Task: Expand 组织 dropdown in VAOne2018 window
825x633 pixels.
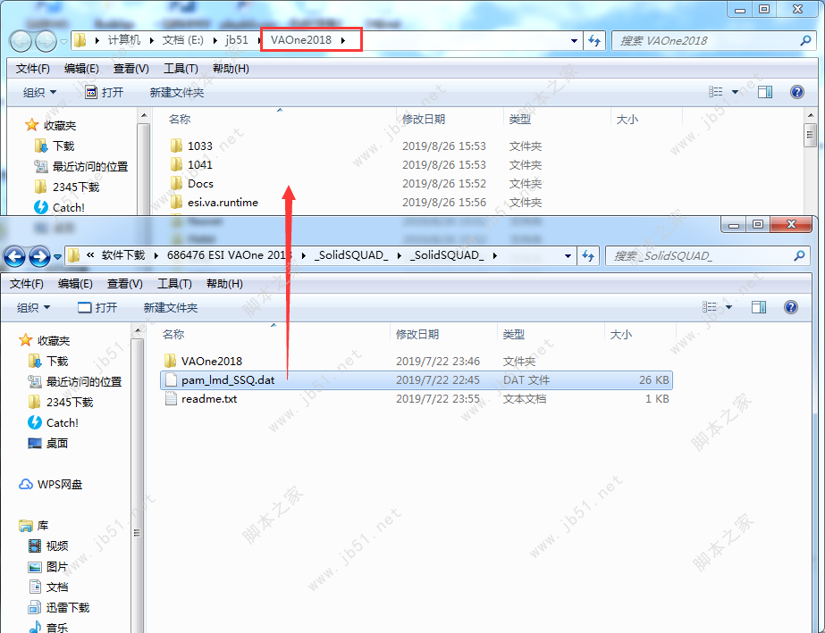Action: pos(39,92)
